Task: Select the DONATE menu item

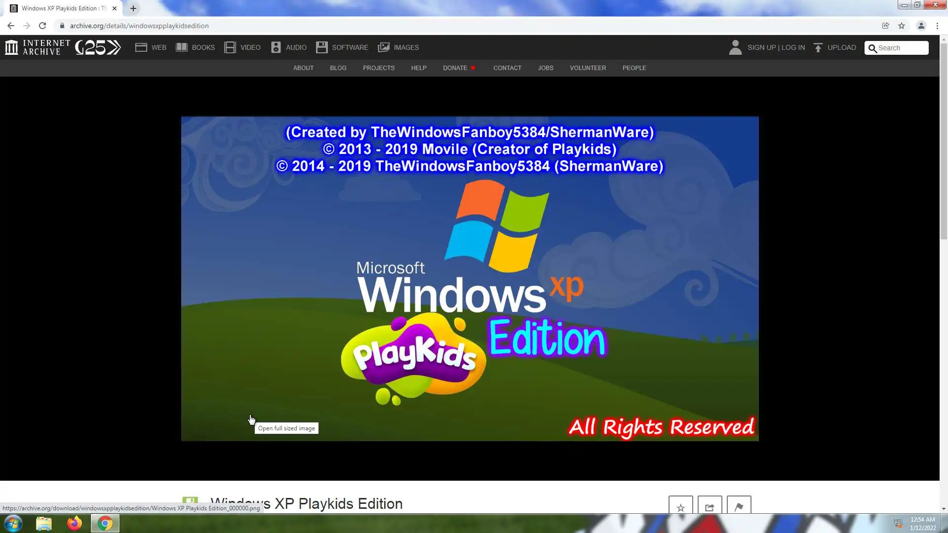Action: point(455,68)
